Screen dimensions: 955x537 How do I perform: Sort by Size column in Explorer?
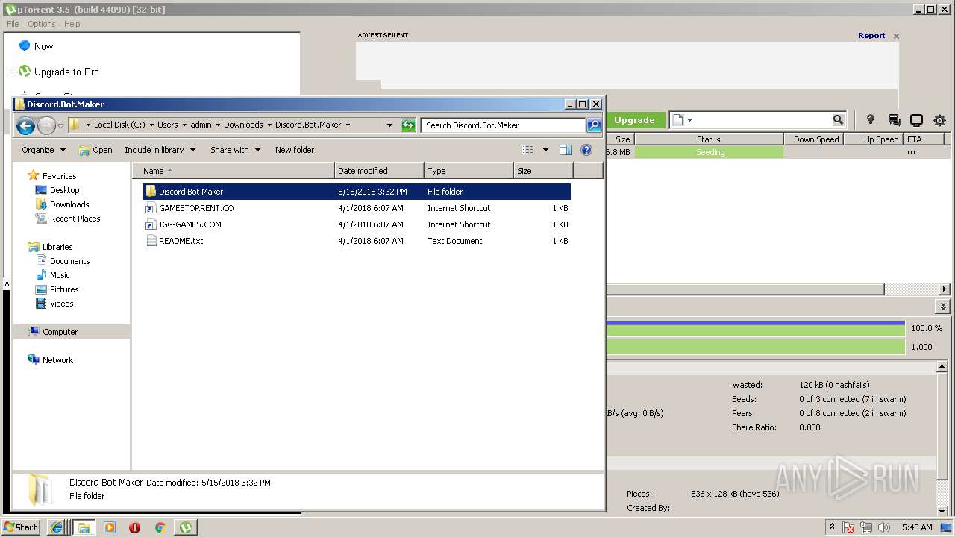543,171
